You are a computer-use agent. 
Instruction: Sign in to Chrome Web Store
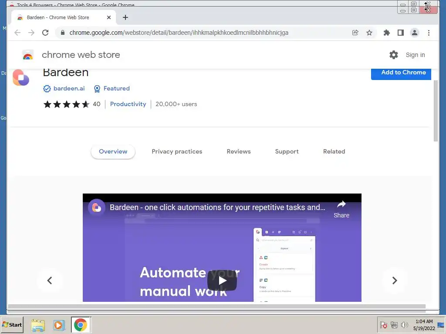(415, 55)
